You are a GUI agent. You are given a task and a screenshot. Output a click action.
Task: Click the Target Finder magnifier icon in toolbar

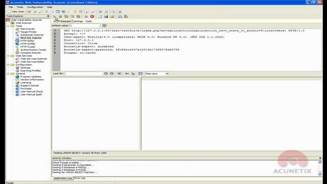41,11
